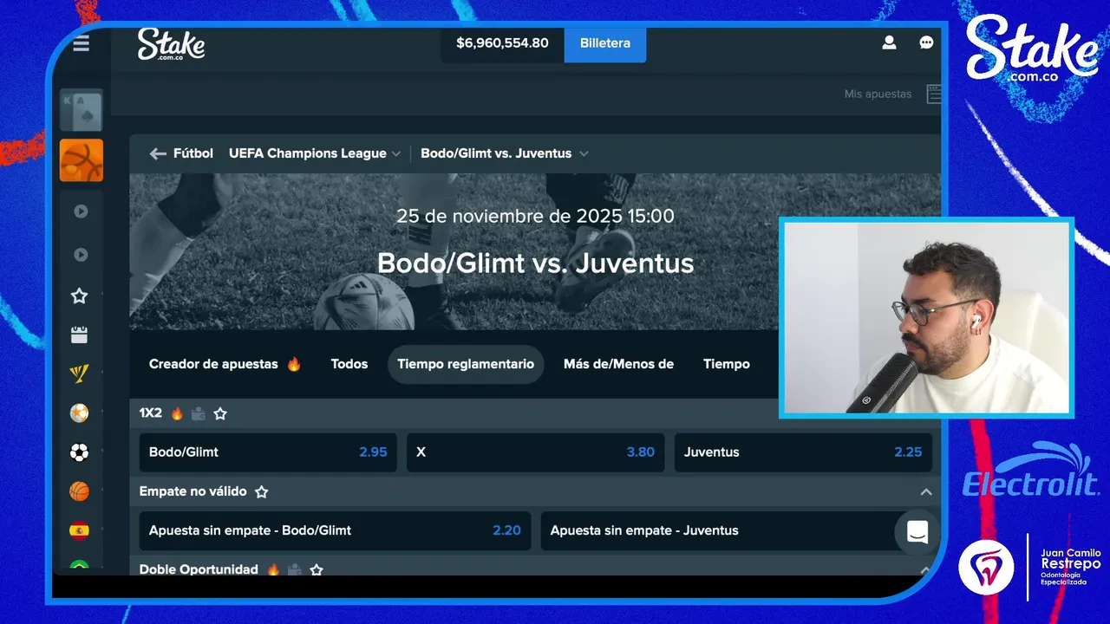The width and height of the screenshot is (1110, 624).
Task: Click the bet builder icon beside Doble Oportunidad
Action: pos(295,569)
